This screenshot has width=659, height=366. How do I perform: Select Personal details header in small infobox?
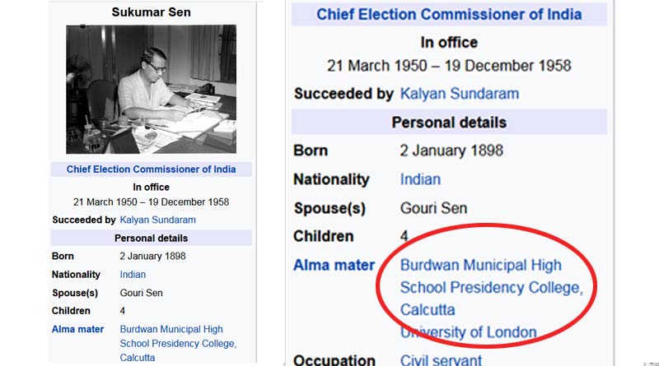tap(151, 238)
